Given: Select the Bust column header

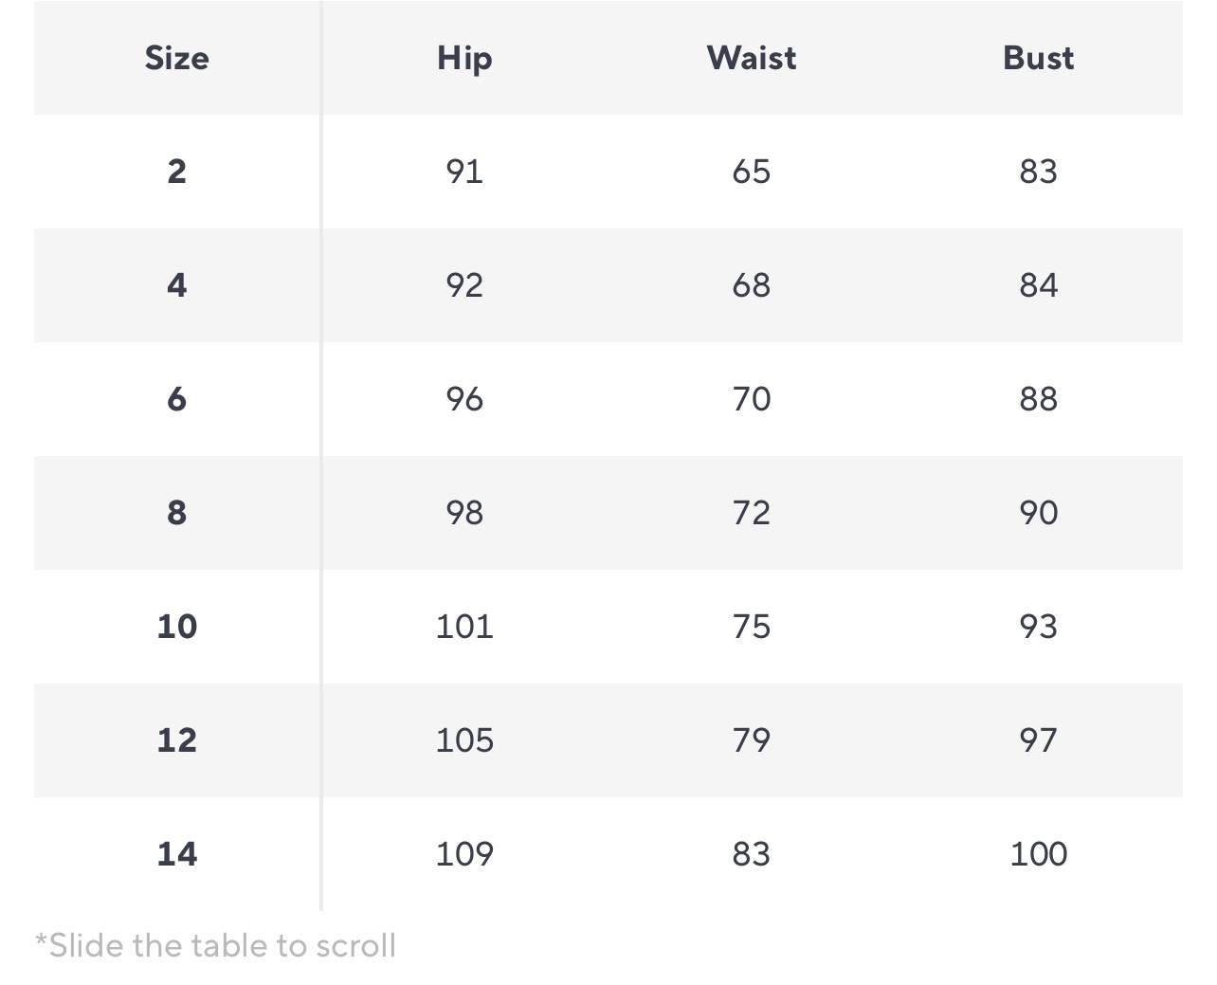Looking at the screenshot, I should pos(1038,58).
